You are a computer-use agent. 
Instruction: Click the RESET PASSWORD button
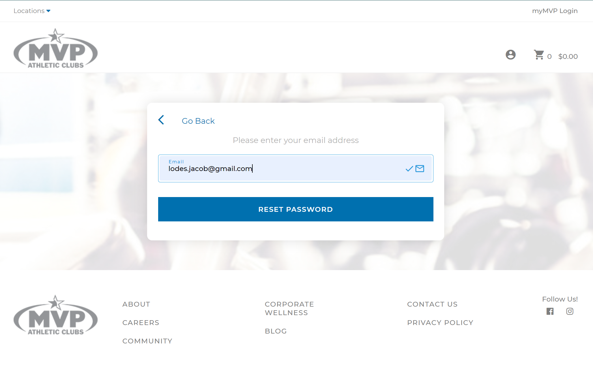[x=295, y=210]
